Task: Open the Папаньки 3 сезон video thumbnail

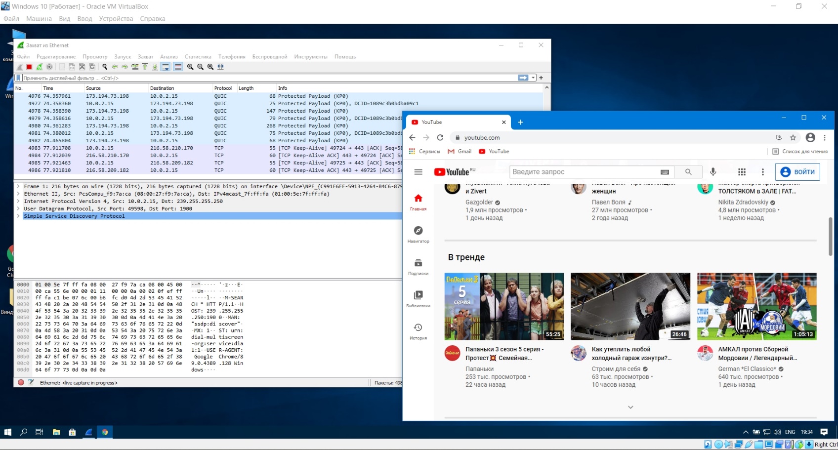Action: (x=504, y=306)
